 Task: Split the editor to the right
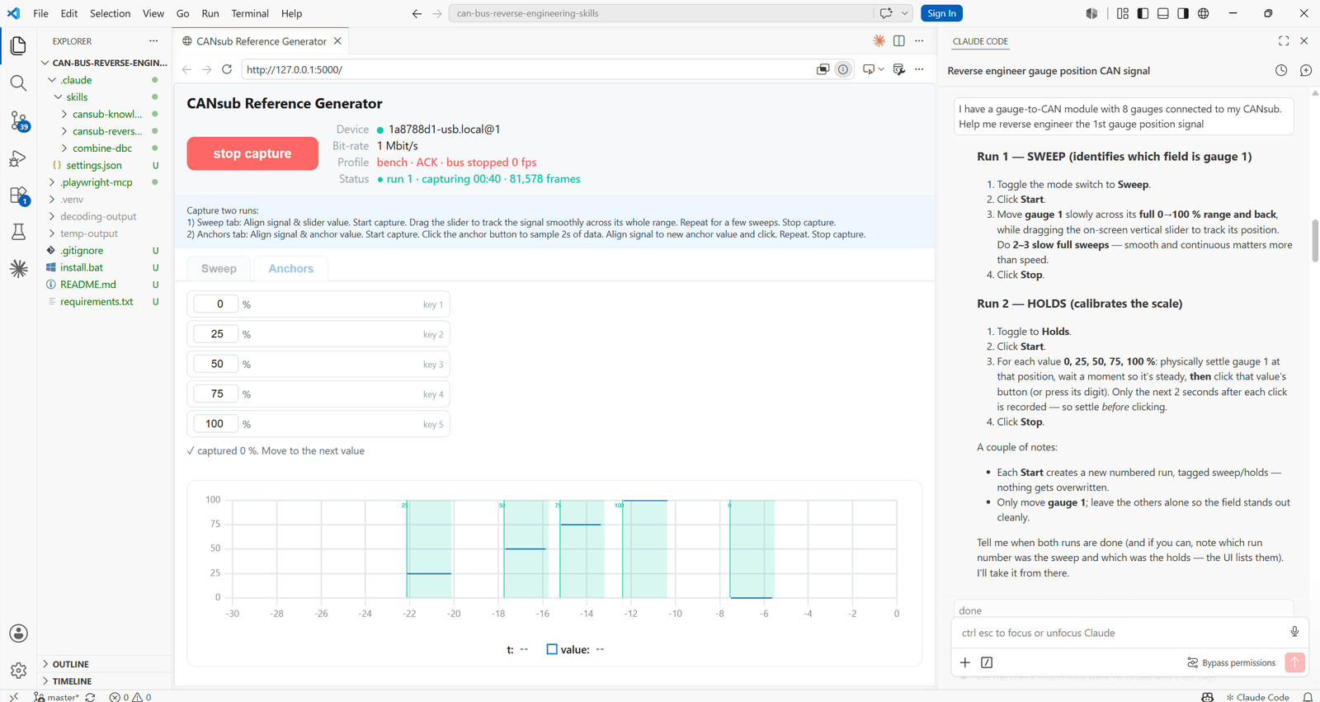tap(899, 40)
